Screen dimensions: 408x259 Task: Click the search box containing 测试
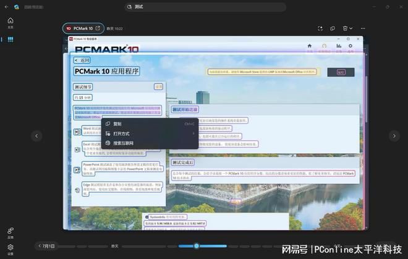click(206, 7)
